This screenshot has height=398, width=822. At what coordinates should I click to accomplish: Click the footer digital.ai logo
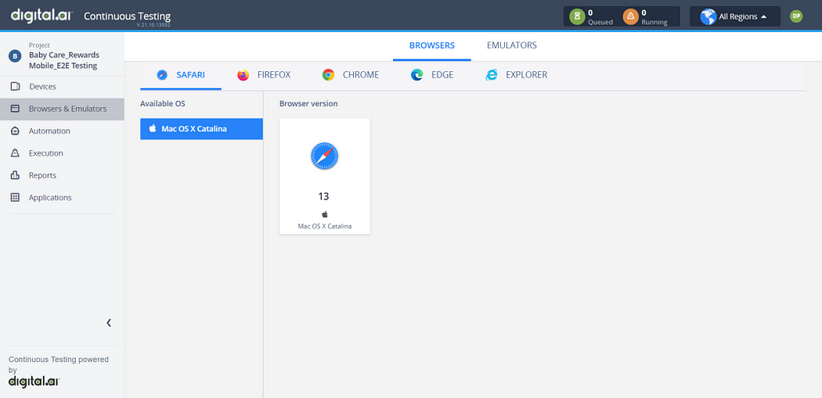(34, 382)
